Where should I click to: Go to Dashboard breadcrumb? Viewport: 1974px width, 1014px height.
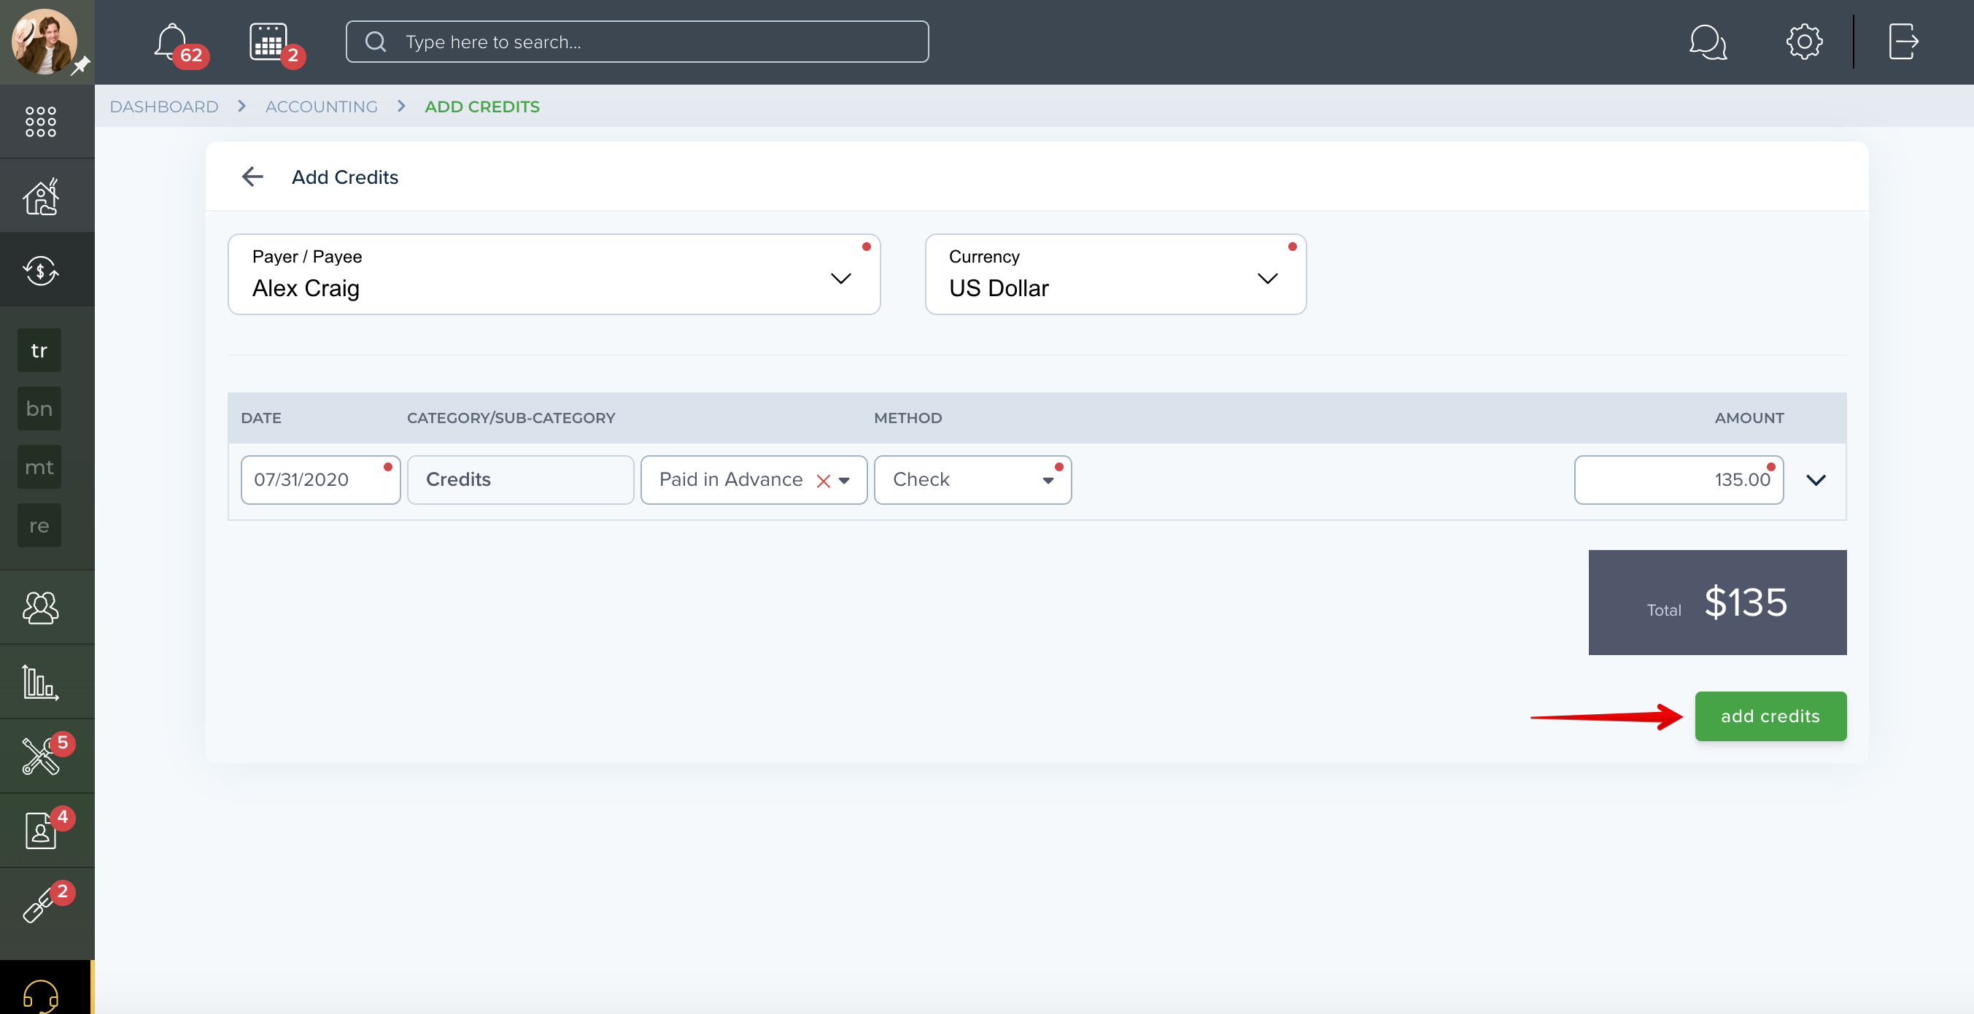[164, 107]
